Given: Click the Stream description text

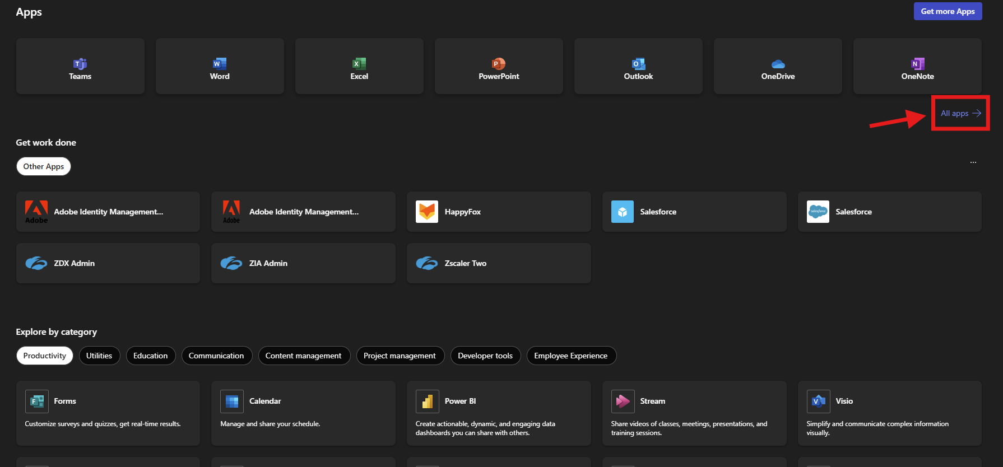Looking at the screenshot, I should [x=689, y=428].
